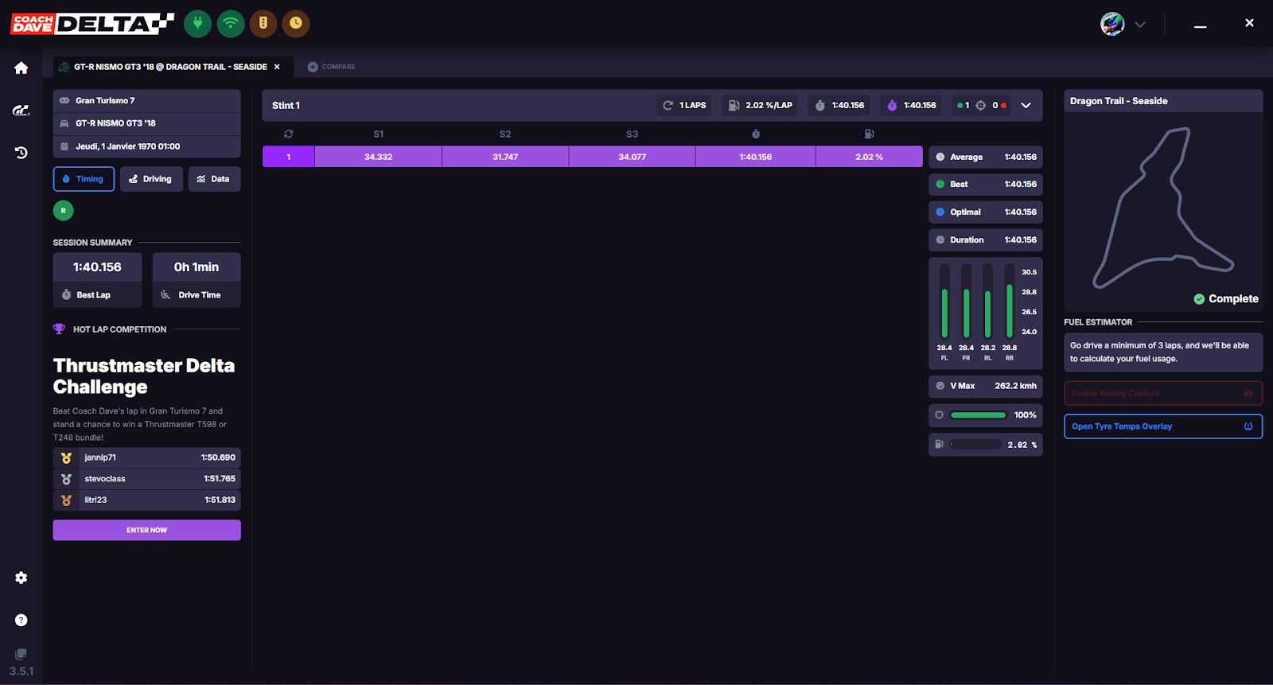Click the 31.747 sector 2 cell
Viewport: 1273px width, 685px height.
[x=505, y=157]
